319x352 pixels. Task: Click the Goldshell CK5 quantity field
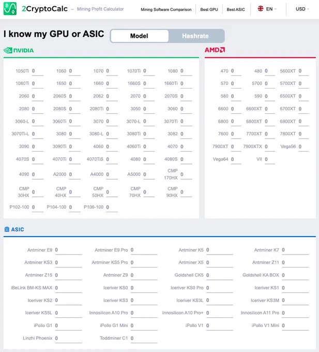pyautogui.click(x=219, y=275)
